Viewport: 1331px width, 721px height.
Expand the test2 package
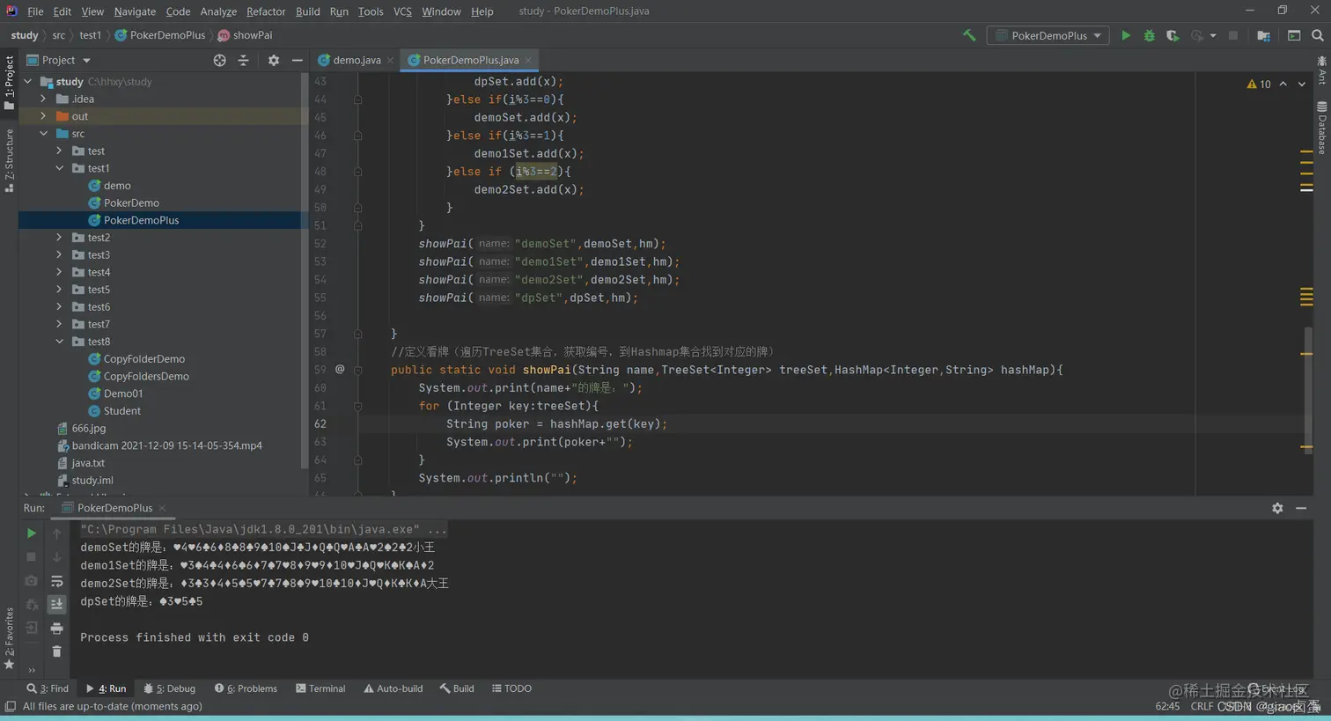click(60, 238)
